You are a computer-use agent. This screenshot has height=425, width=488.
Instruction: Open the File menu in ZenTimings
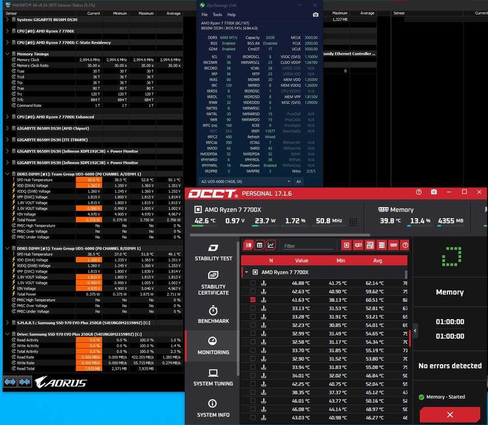(x=205, y=15)
